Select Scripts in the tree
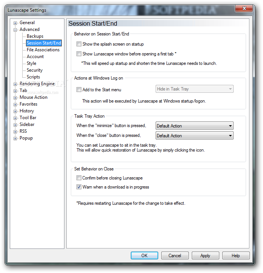This screenshot has height=273, width=263. pyautogui.click(x=33, y=77)
